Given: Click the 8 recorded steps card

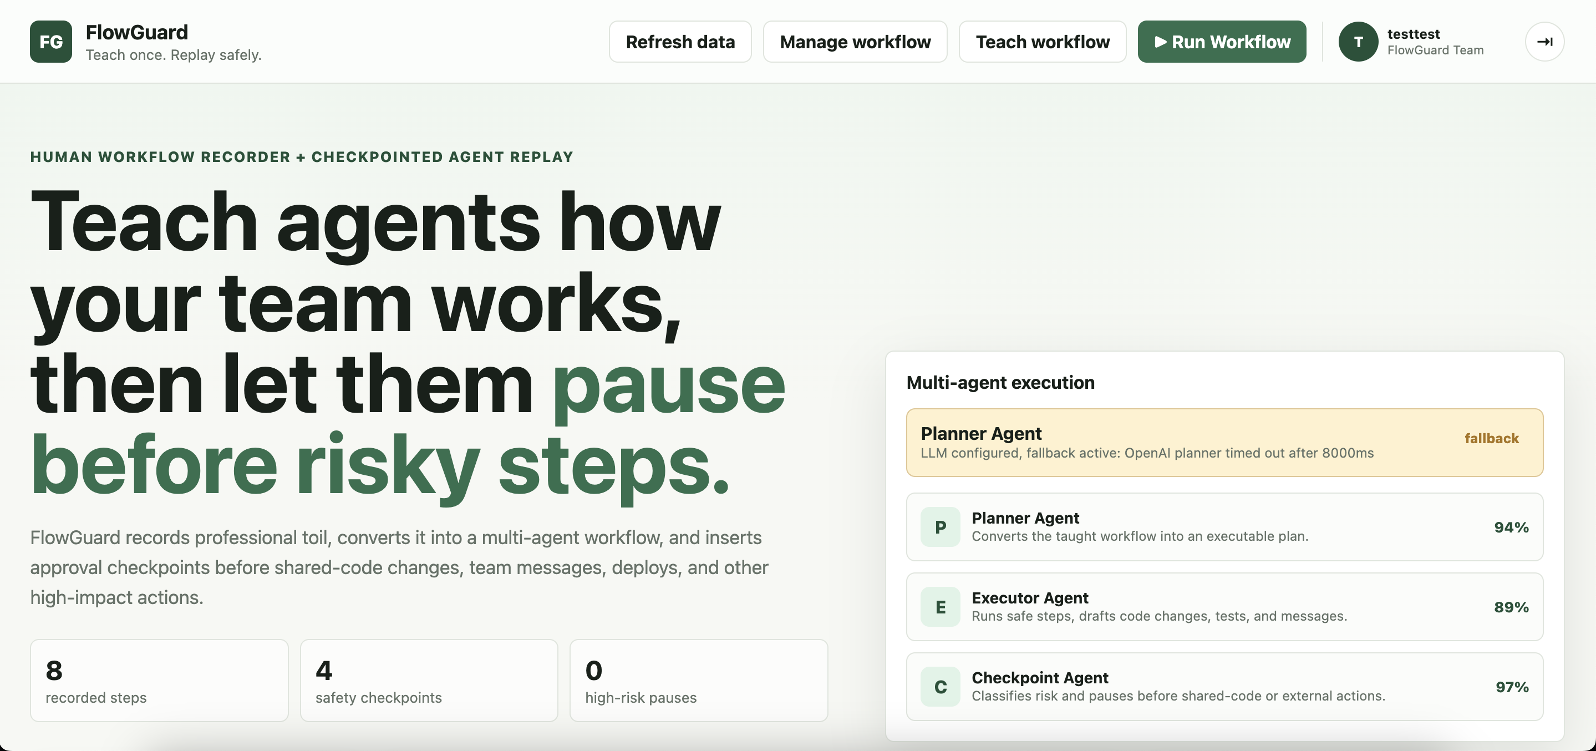Looking at the screenshot, I should (159, 681).
